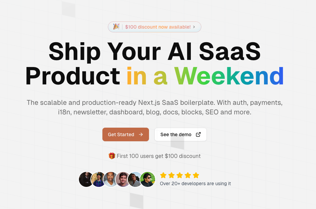Click the "Over 20+ developers are using it" text
Viewport: 316px width, 209px height.
[x=195, y=183]
